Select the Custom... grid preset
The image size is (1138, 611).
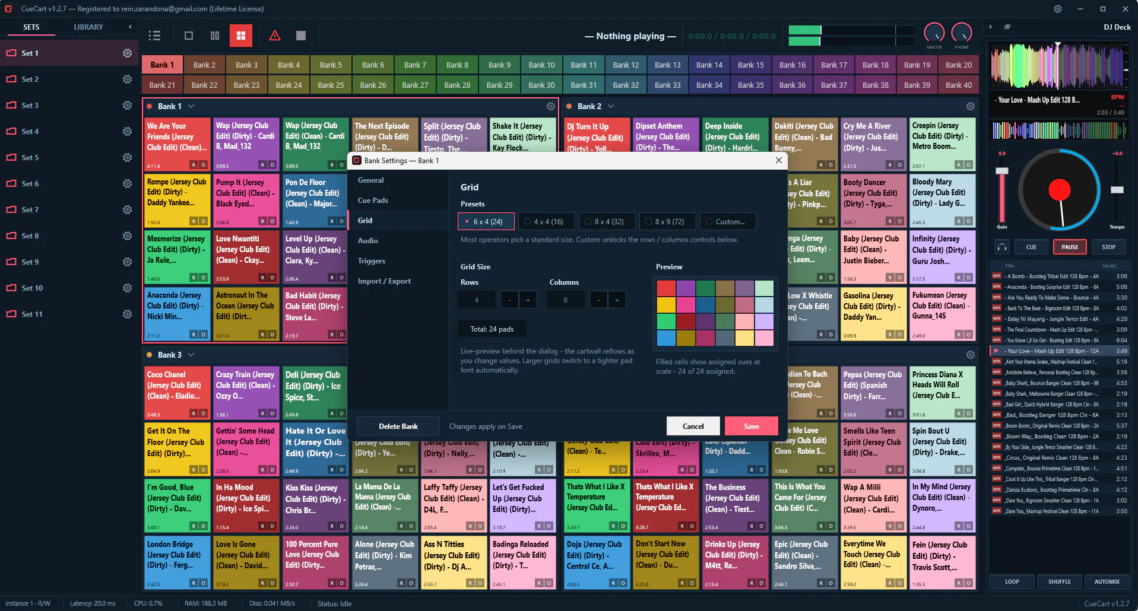pos(728,222)
